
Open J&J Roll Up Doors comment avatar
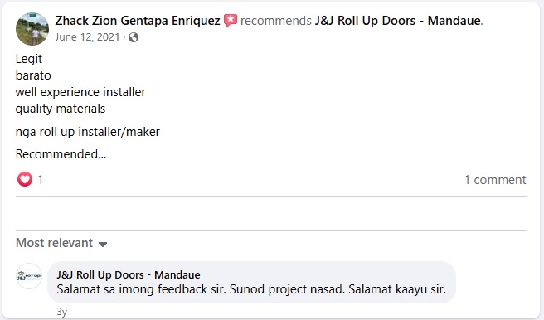pos(29,276)
